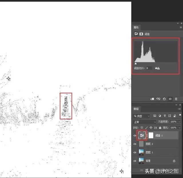Image resolution: width=183 pixels, height=178 pixels.
Task: Click the text layer filter icon
Action: click(165, 116)
